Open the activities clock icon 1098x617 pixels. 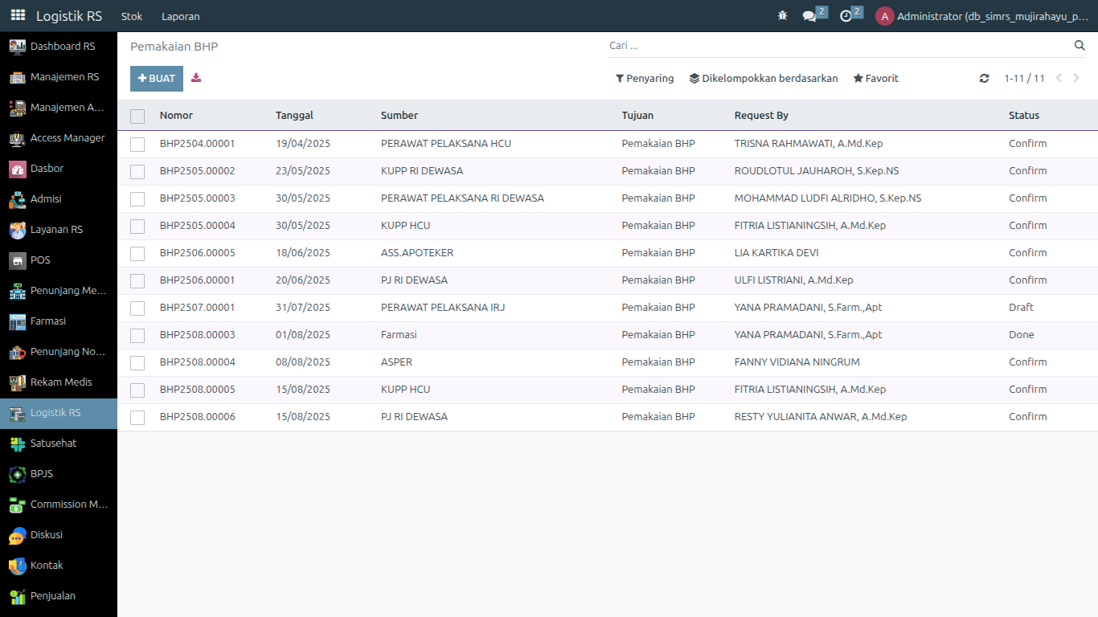click(846, 16)
